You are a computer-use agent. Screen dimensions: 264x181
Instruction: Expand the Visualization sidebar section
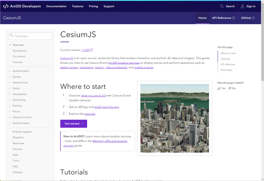click(10, 94)
